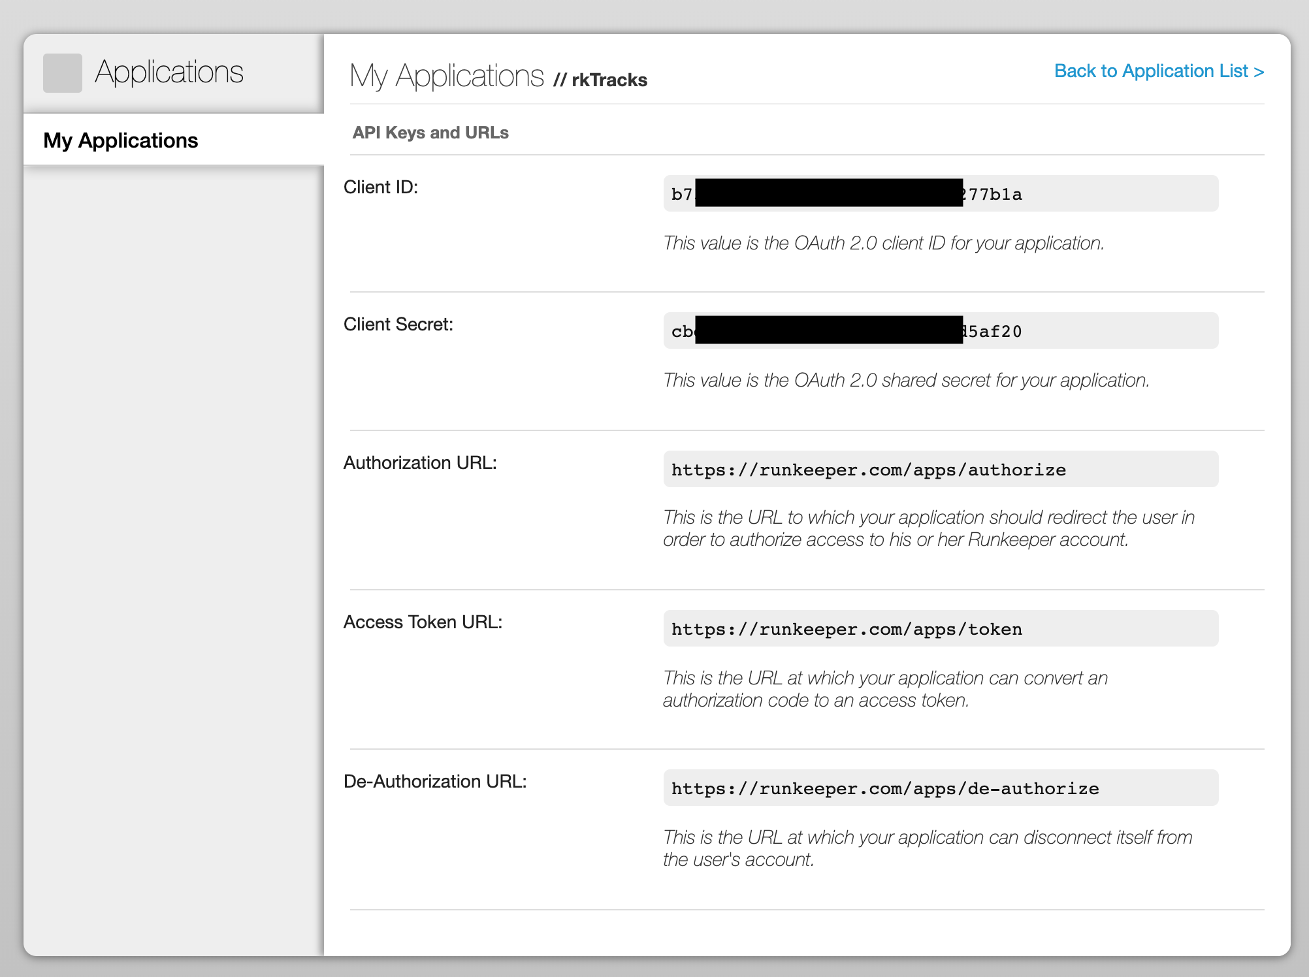The image size is (1309, 977).
Task: Click the De-Authorization URL: label
Action: point(435,782)
